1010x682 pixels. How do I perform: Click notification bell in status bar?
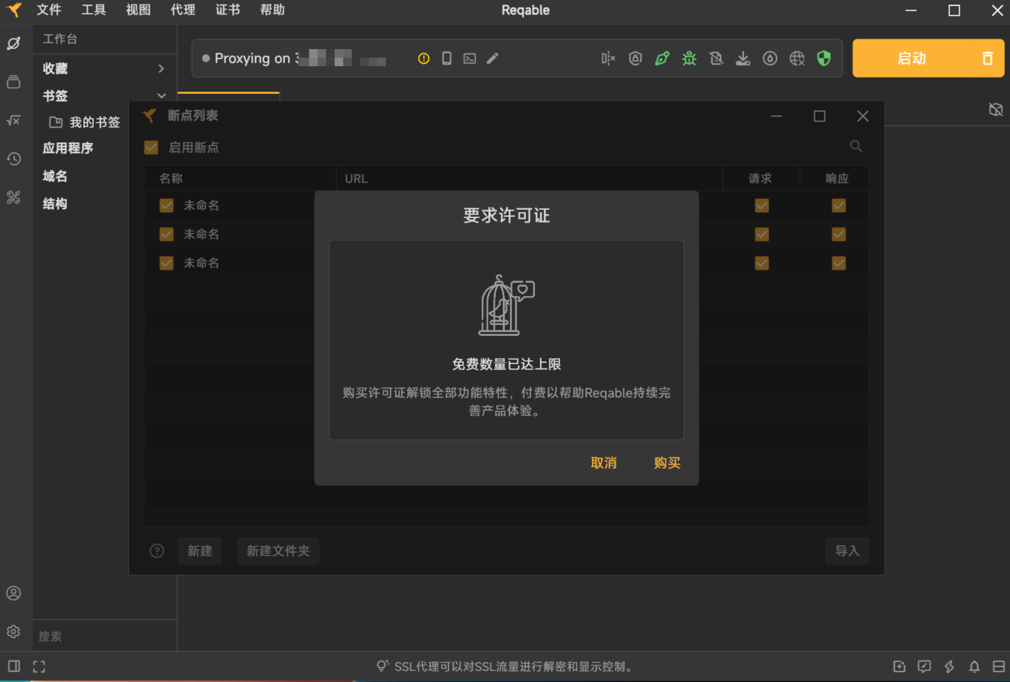click(x=974, y=666)
